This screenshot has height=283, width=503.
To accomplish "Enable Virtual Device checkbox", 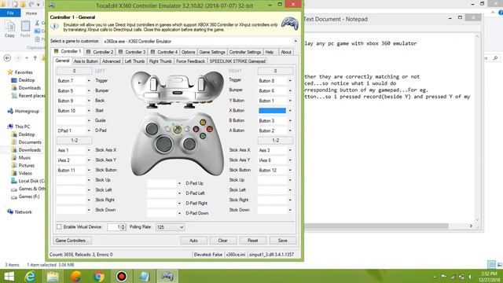I will pyautogui.click(x=59, y=227).
